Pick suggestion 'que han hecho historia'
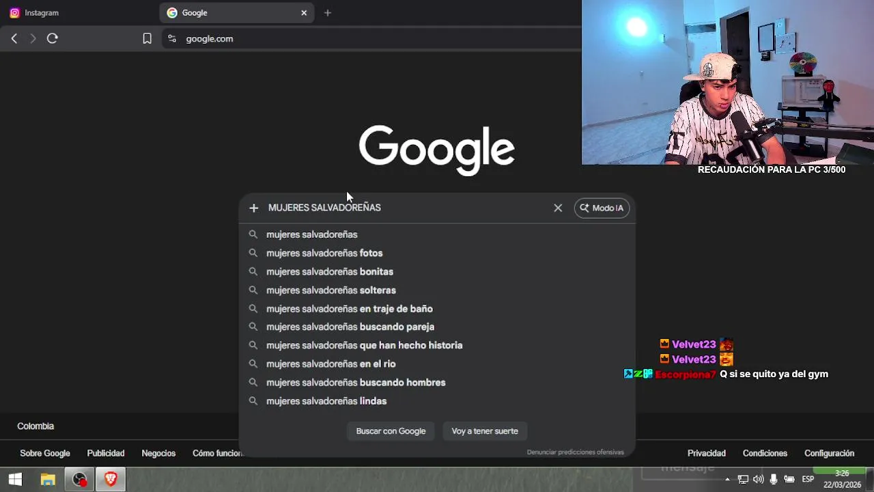874x492 pixels. pos(437,345)
